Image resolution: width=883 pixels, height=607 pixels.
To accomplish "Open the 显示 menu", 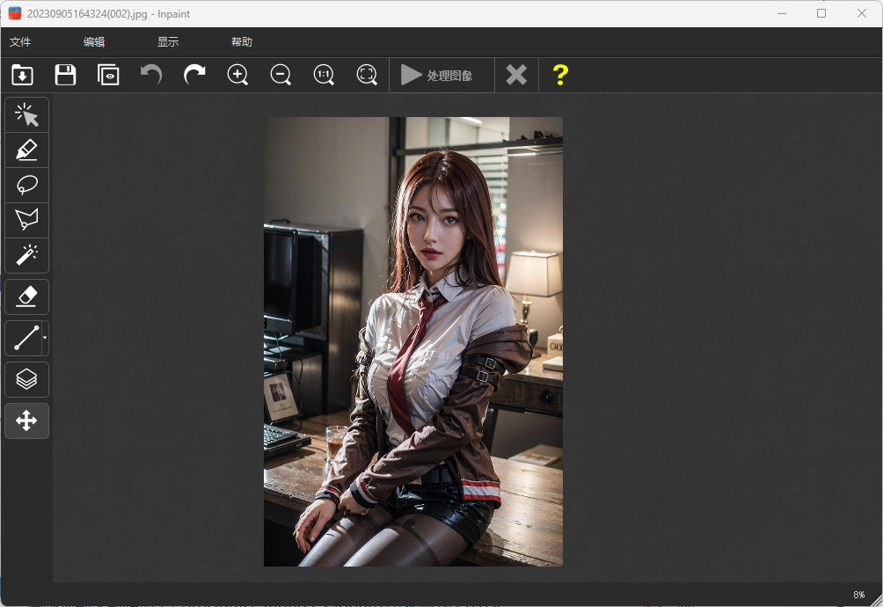I will click(168, 41).
